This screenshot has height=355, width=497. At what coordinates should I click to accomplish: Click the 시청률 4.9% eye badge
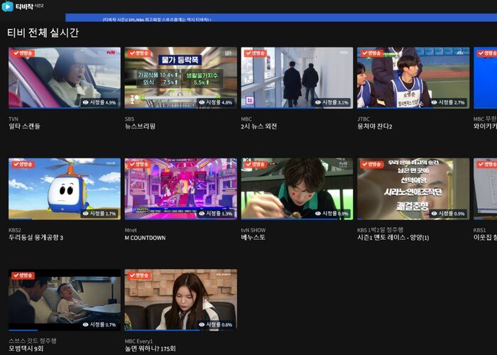click(x=99, y=102)
